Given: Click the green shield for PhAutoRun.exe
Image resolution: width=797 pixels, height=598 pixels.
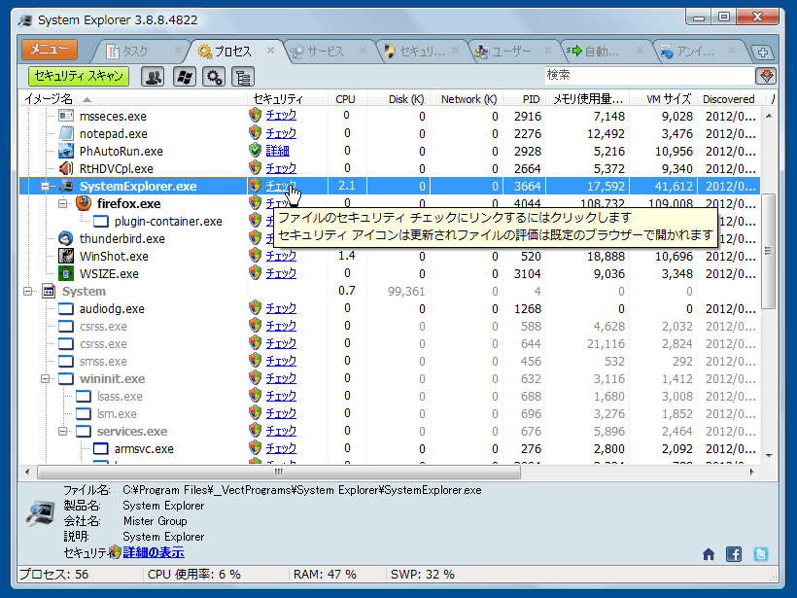Looking at the screenshot, I should 256,151.
